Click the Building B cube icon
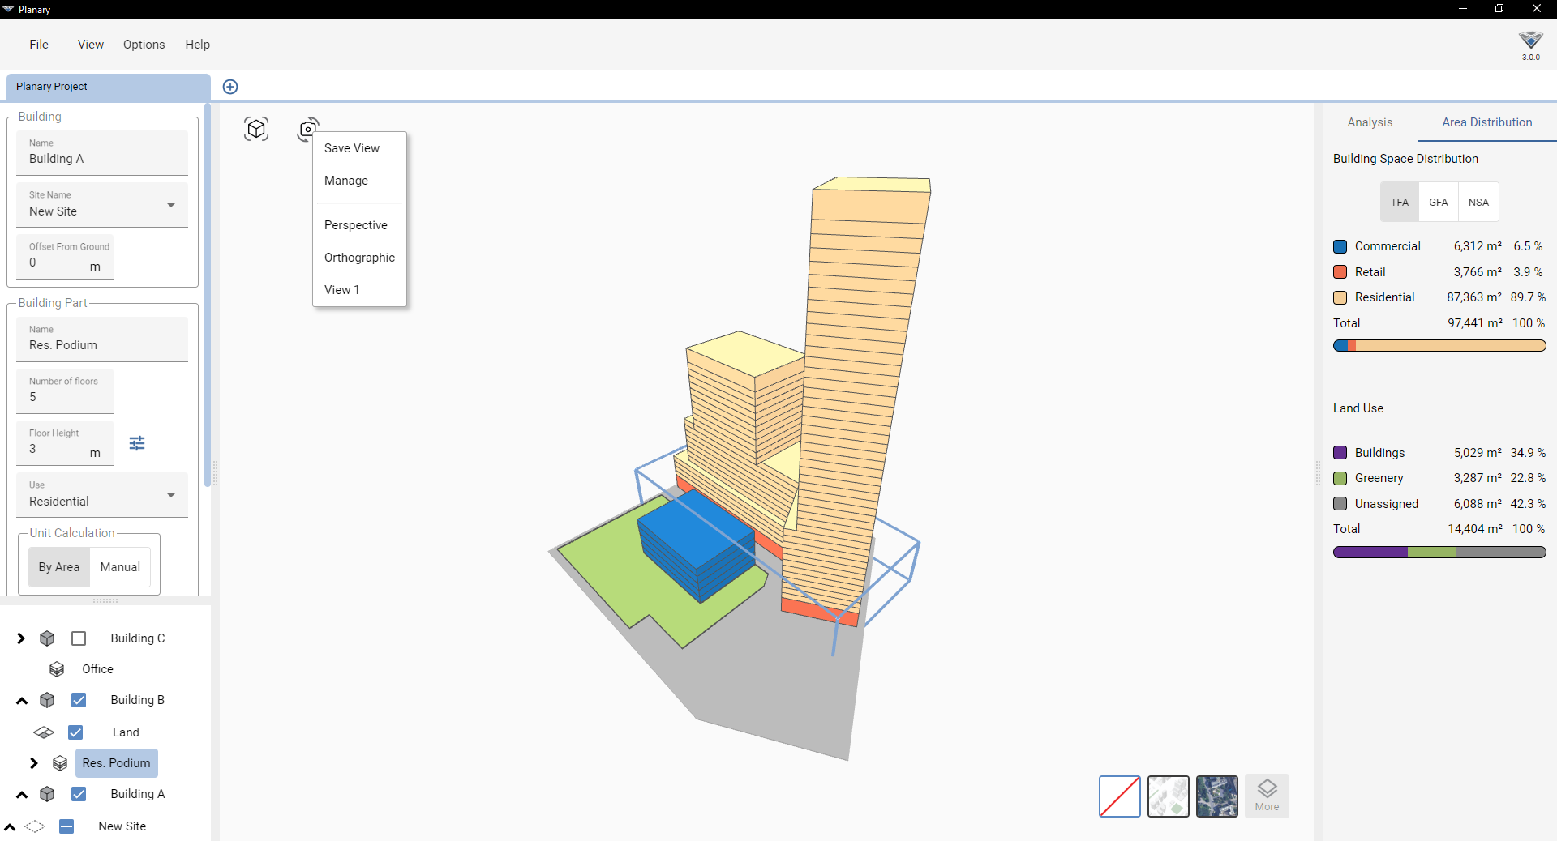Image resolution: width=1557 pixels, height=841 pixels. coord(47,700)
